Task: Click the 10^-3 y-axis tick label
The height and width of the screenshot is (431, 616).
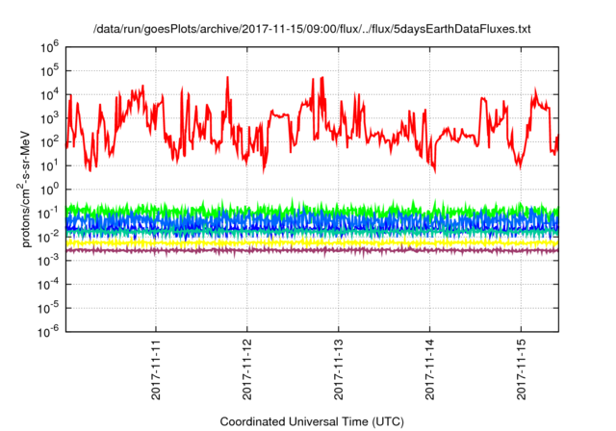Action: tap(48, 261)
